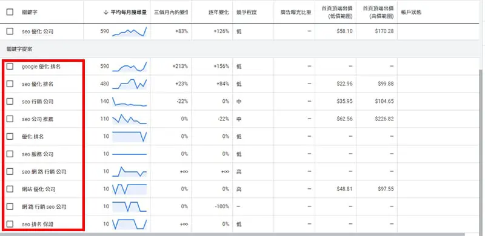
Task: Click keyword text seo 優化 公司
Action: 38,31
